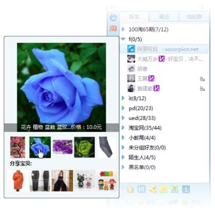The width and height of the screenshot is (215, 215).
Task: Open the orange 淘 Taobao sidebar icon
Action: click(113, 29)
